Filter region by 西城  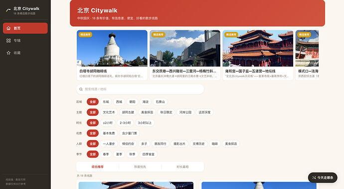click(x=119, y=102)
